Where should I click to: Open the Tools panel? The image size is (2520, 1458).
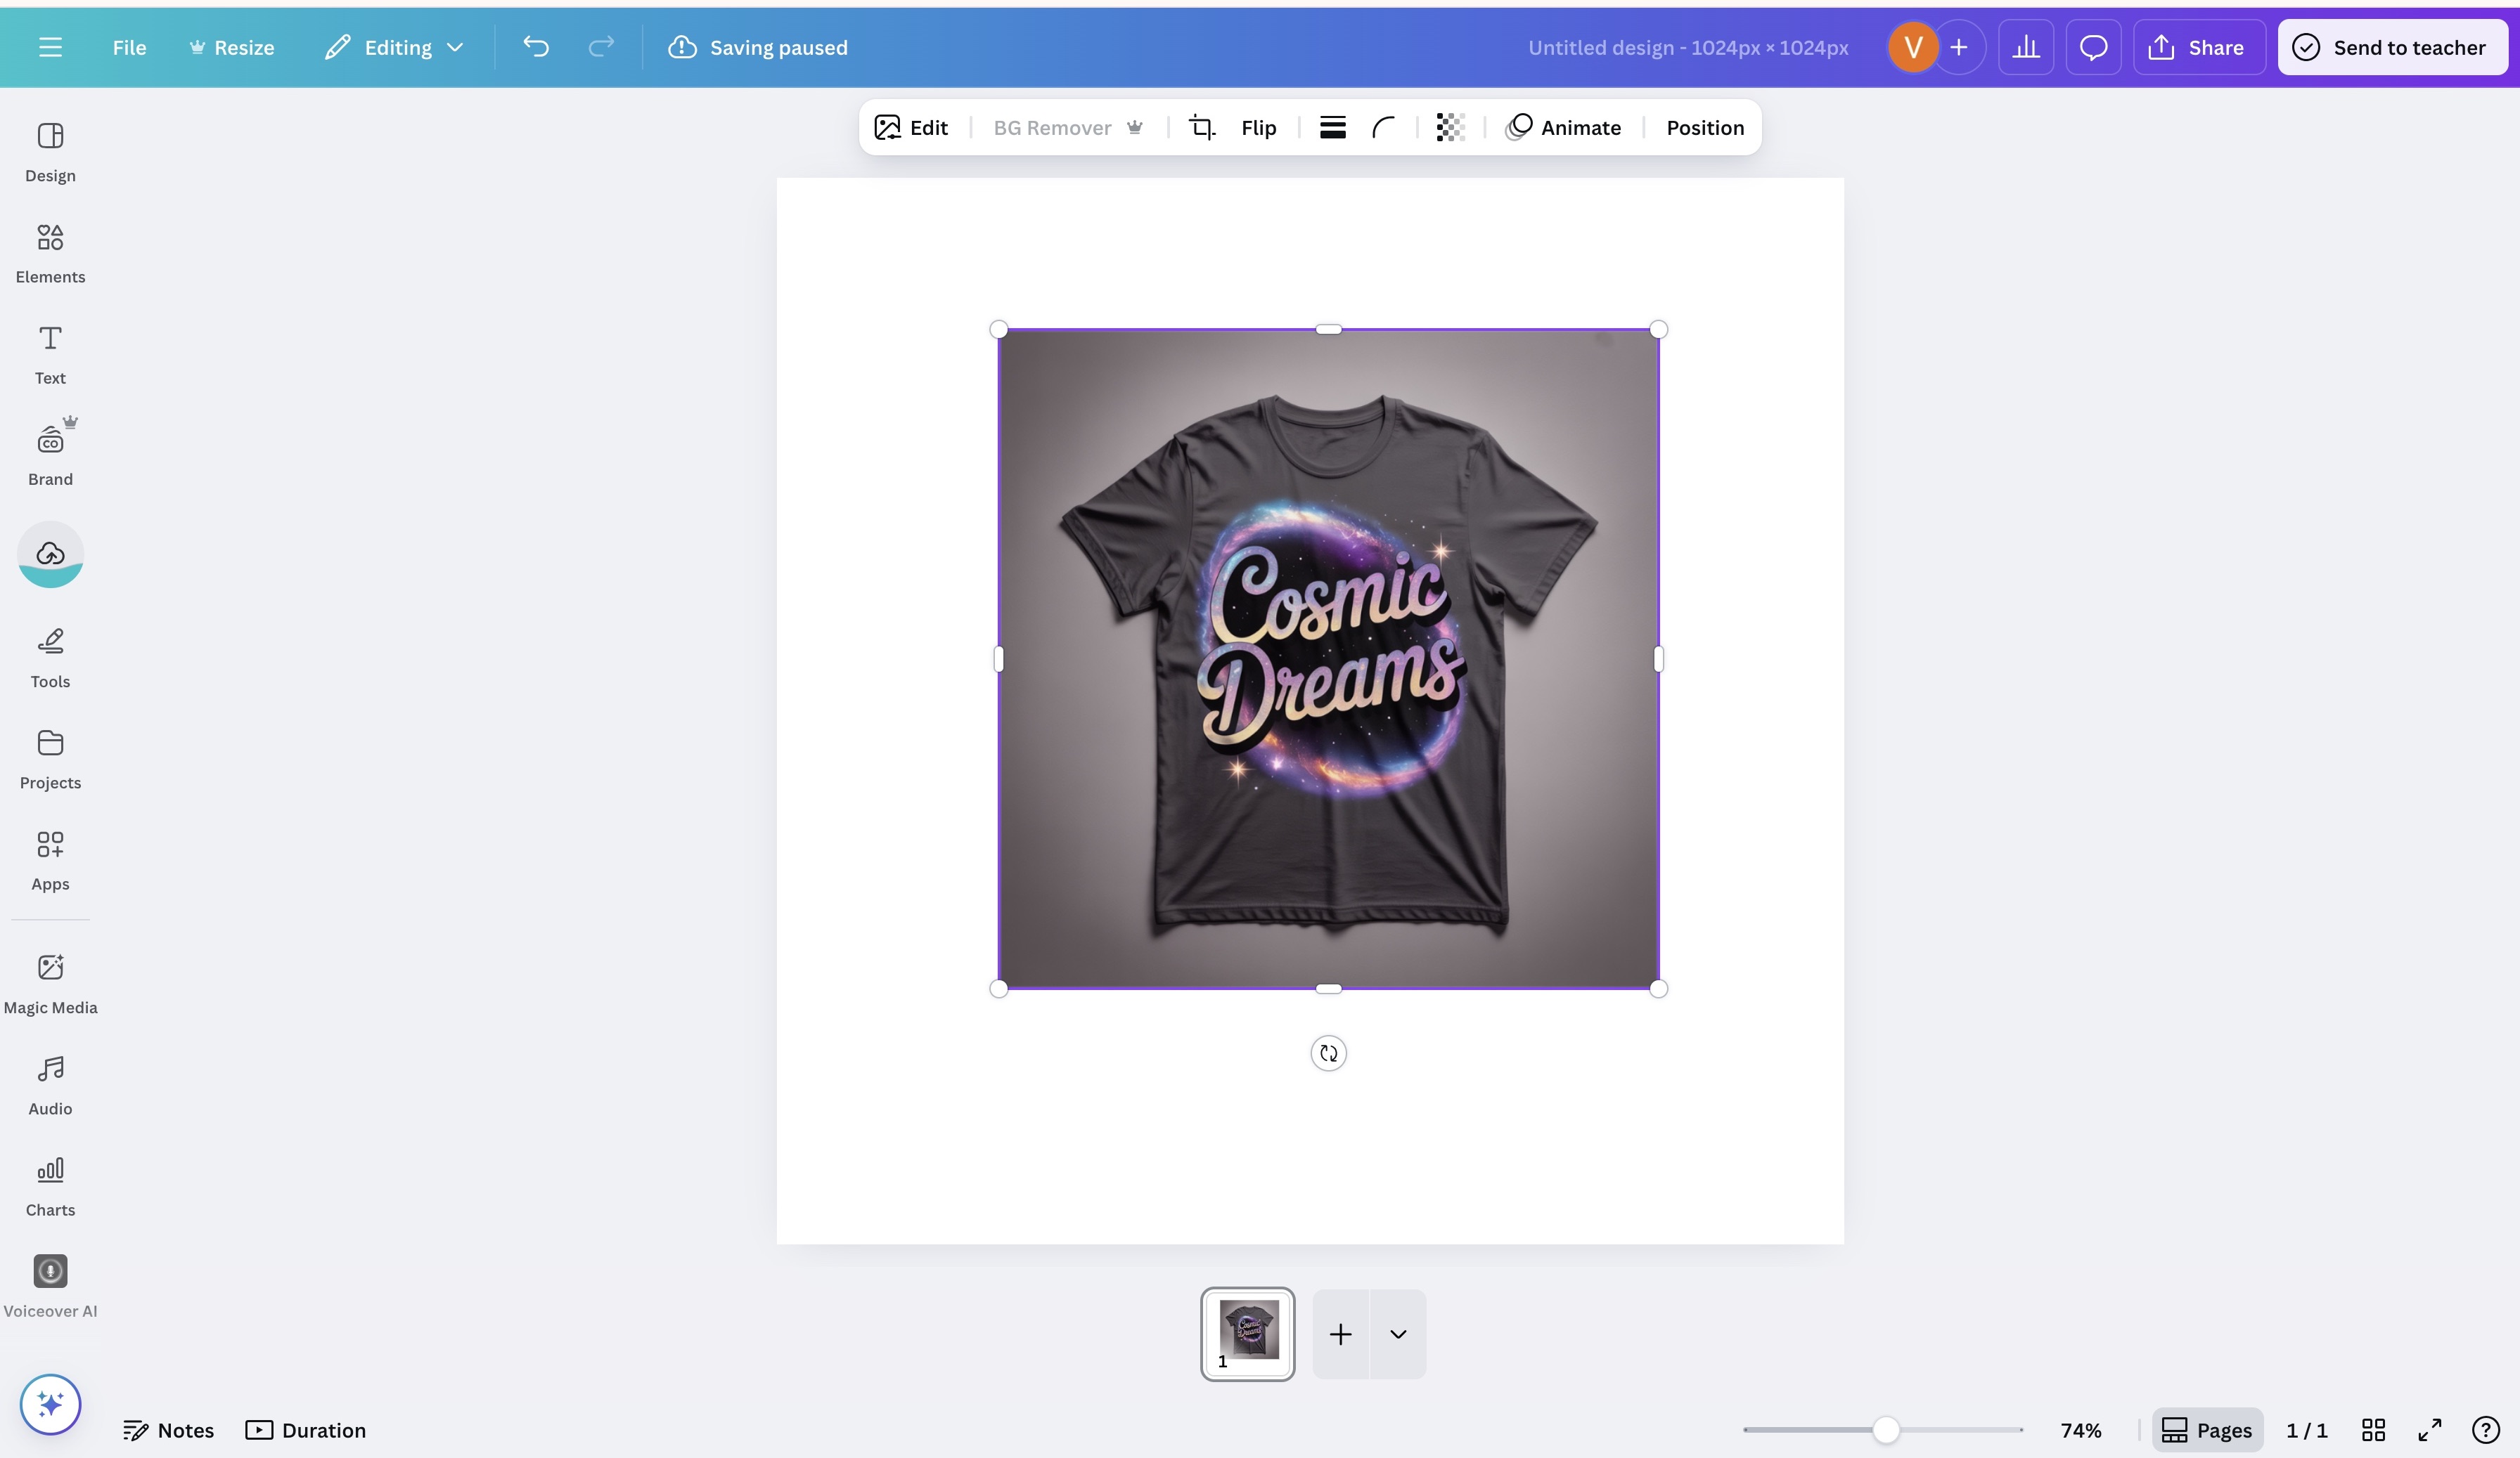pyautogui.click(x=50, y=658)
